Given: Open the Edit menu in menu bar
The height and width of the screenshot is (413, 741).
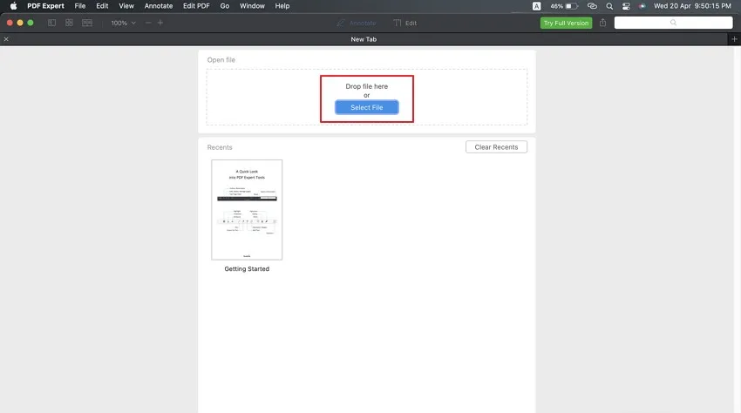Looking at the screenshot, I should point(102,6).
